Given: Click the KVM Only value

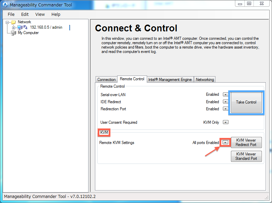Looking at the screenshot, I should pos(211,122).
